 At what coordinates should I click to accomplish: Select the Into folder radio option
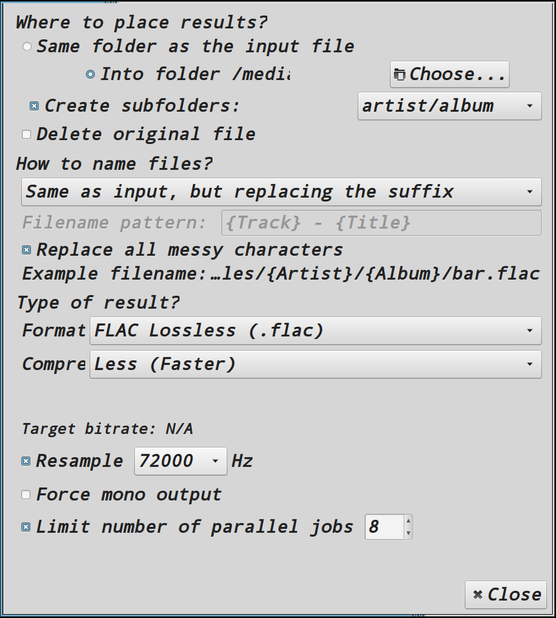pos(90,74)
